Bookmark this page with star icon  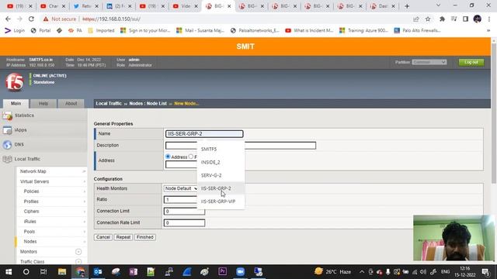click(428, 19)
